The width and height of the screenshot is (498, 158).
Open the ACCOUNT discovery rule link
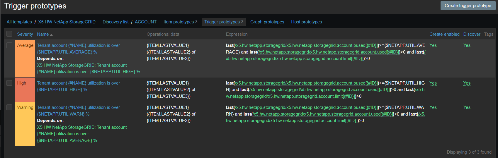point(145,22)
